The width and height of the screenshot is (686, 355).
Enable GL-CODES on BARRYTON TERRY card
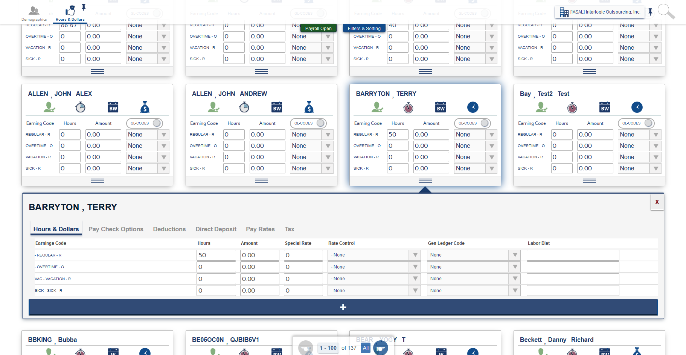click(x=485, y=123)
